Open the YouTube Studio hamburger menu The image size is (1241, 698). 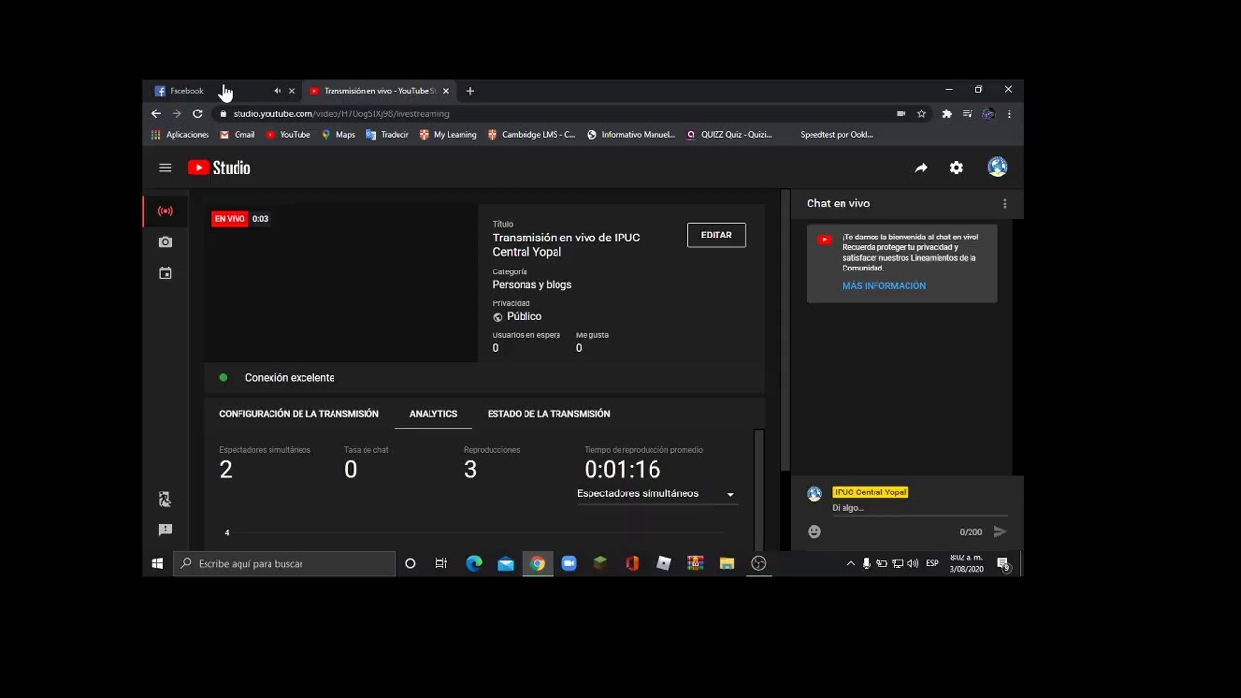[165, 168]
